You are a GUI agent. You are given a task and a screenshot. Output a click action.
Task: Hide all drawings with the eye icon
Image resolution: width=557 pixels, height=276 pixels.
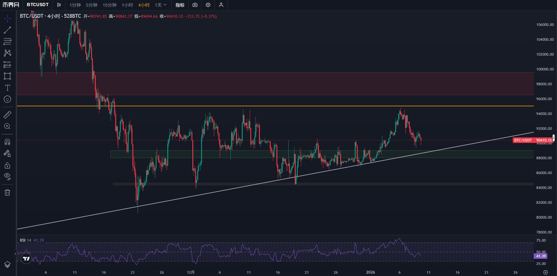[7, 176]
